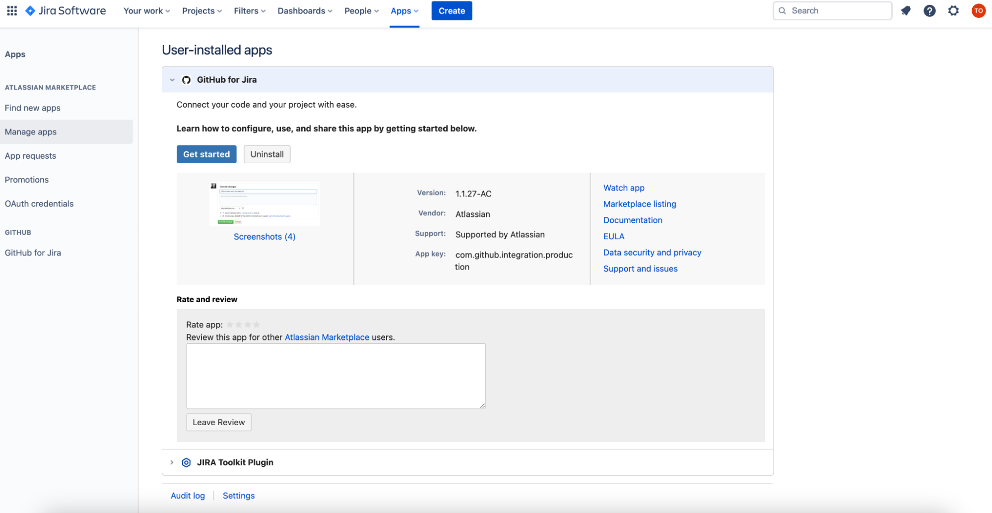Click the GitHub octocat icon in app header
This screenshot has width=992, height=513.
point(186,80)
